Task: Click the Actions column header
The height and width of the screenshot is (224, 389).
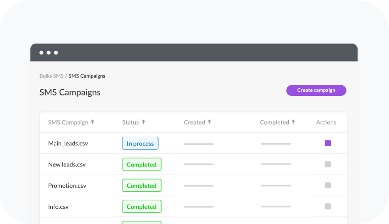Action: [x=326, y=123]
